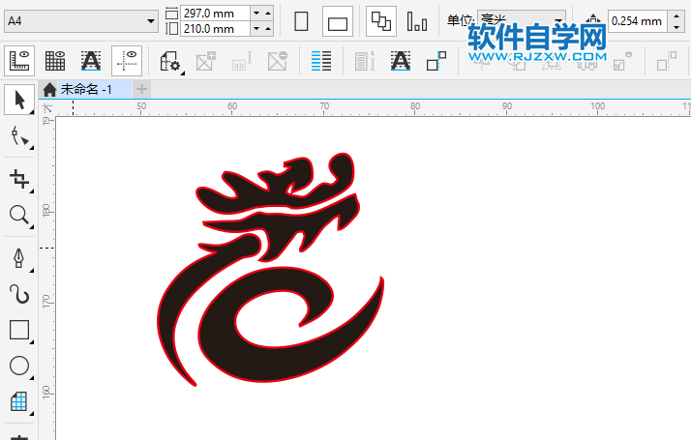Toggle the Show Guidelines button

tap(127, 61)
